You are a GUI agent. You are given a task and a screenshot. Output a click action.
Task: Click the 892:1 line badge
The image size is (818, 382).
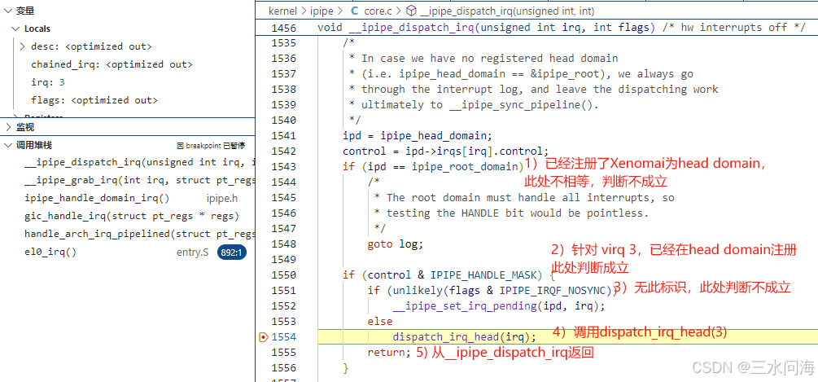click(x=232, y=252)
